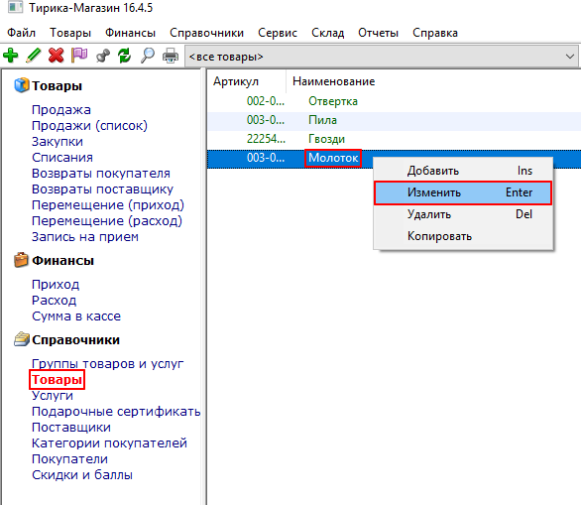Click the pin toolbar icon
The height and width of the screenshot is (505, 581).
103,56
